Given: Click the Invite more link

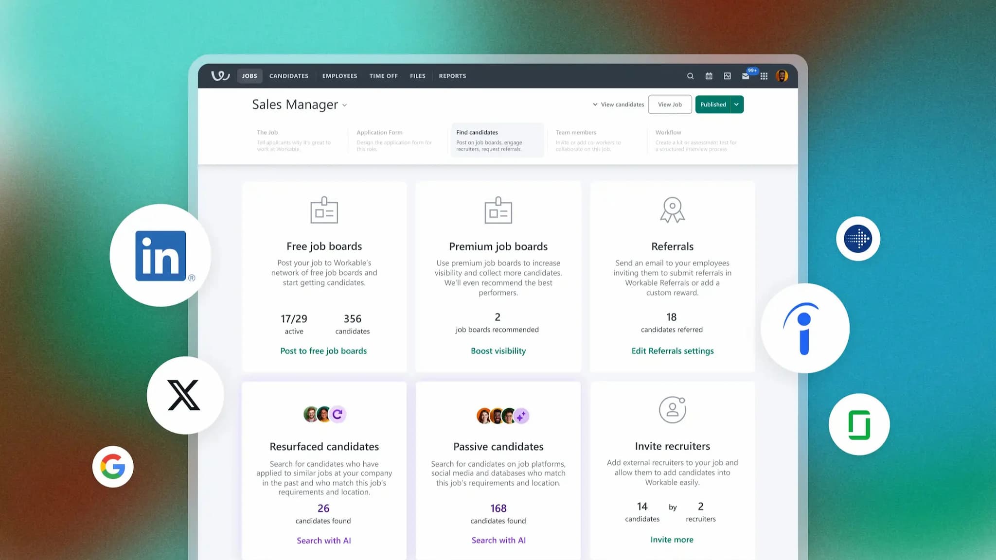Looking at the screenshot, I should (x=672, y=540).
